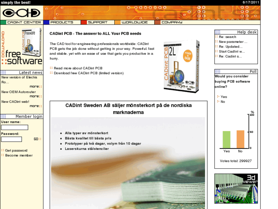The height and width of the screenshot is (209, 278).
Task: Click the Latest news panel header
Action: tap(22, 72)
